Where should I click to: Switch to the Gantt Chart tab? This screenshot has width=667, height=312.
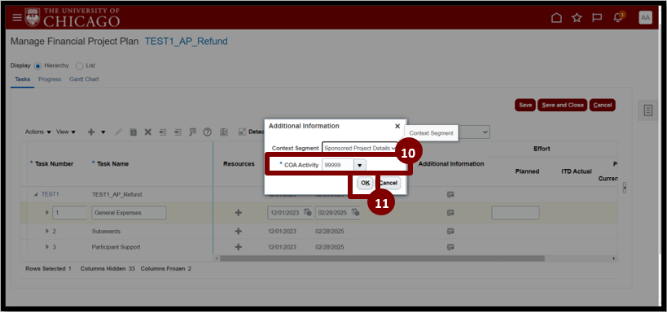84,80
